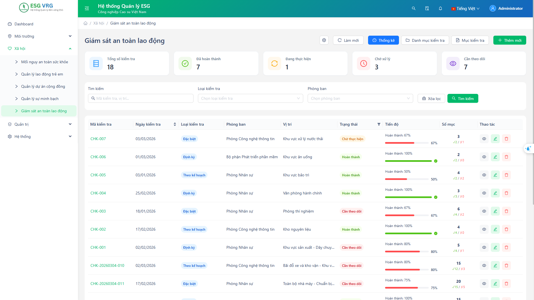This screenshot has width=534, height=300.
Task: View details of CHK-006 via eye icon
Action: coord(484,157)
